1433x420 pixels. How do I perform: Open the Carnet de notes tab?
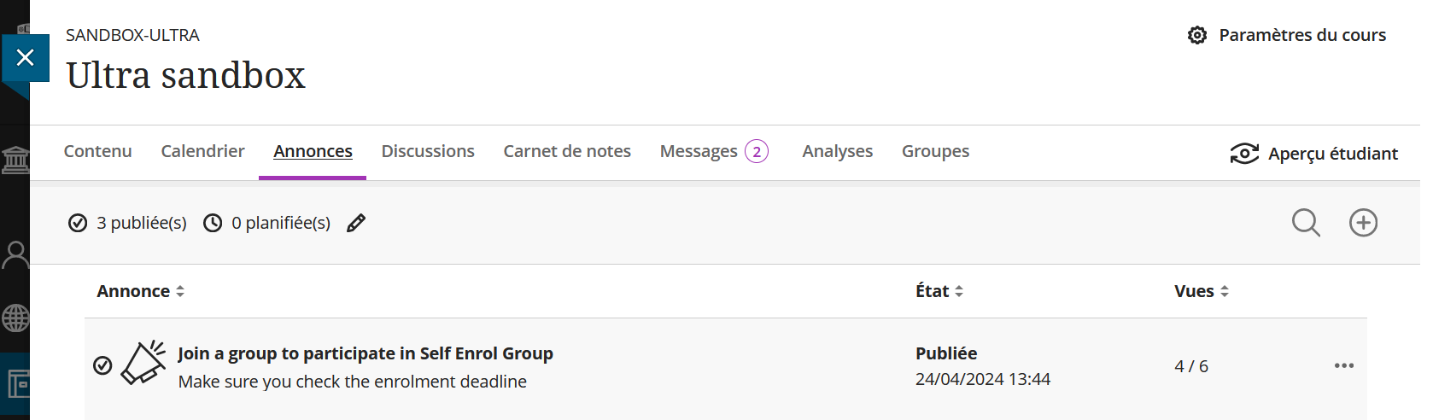click(x=567, y=151)
